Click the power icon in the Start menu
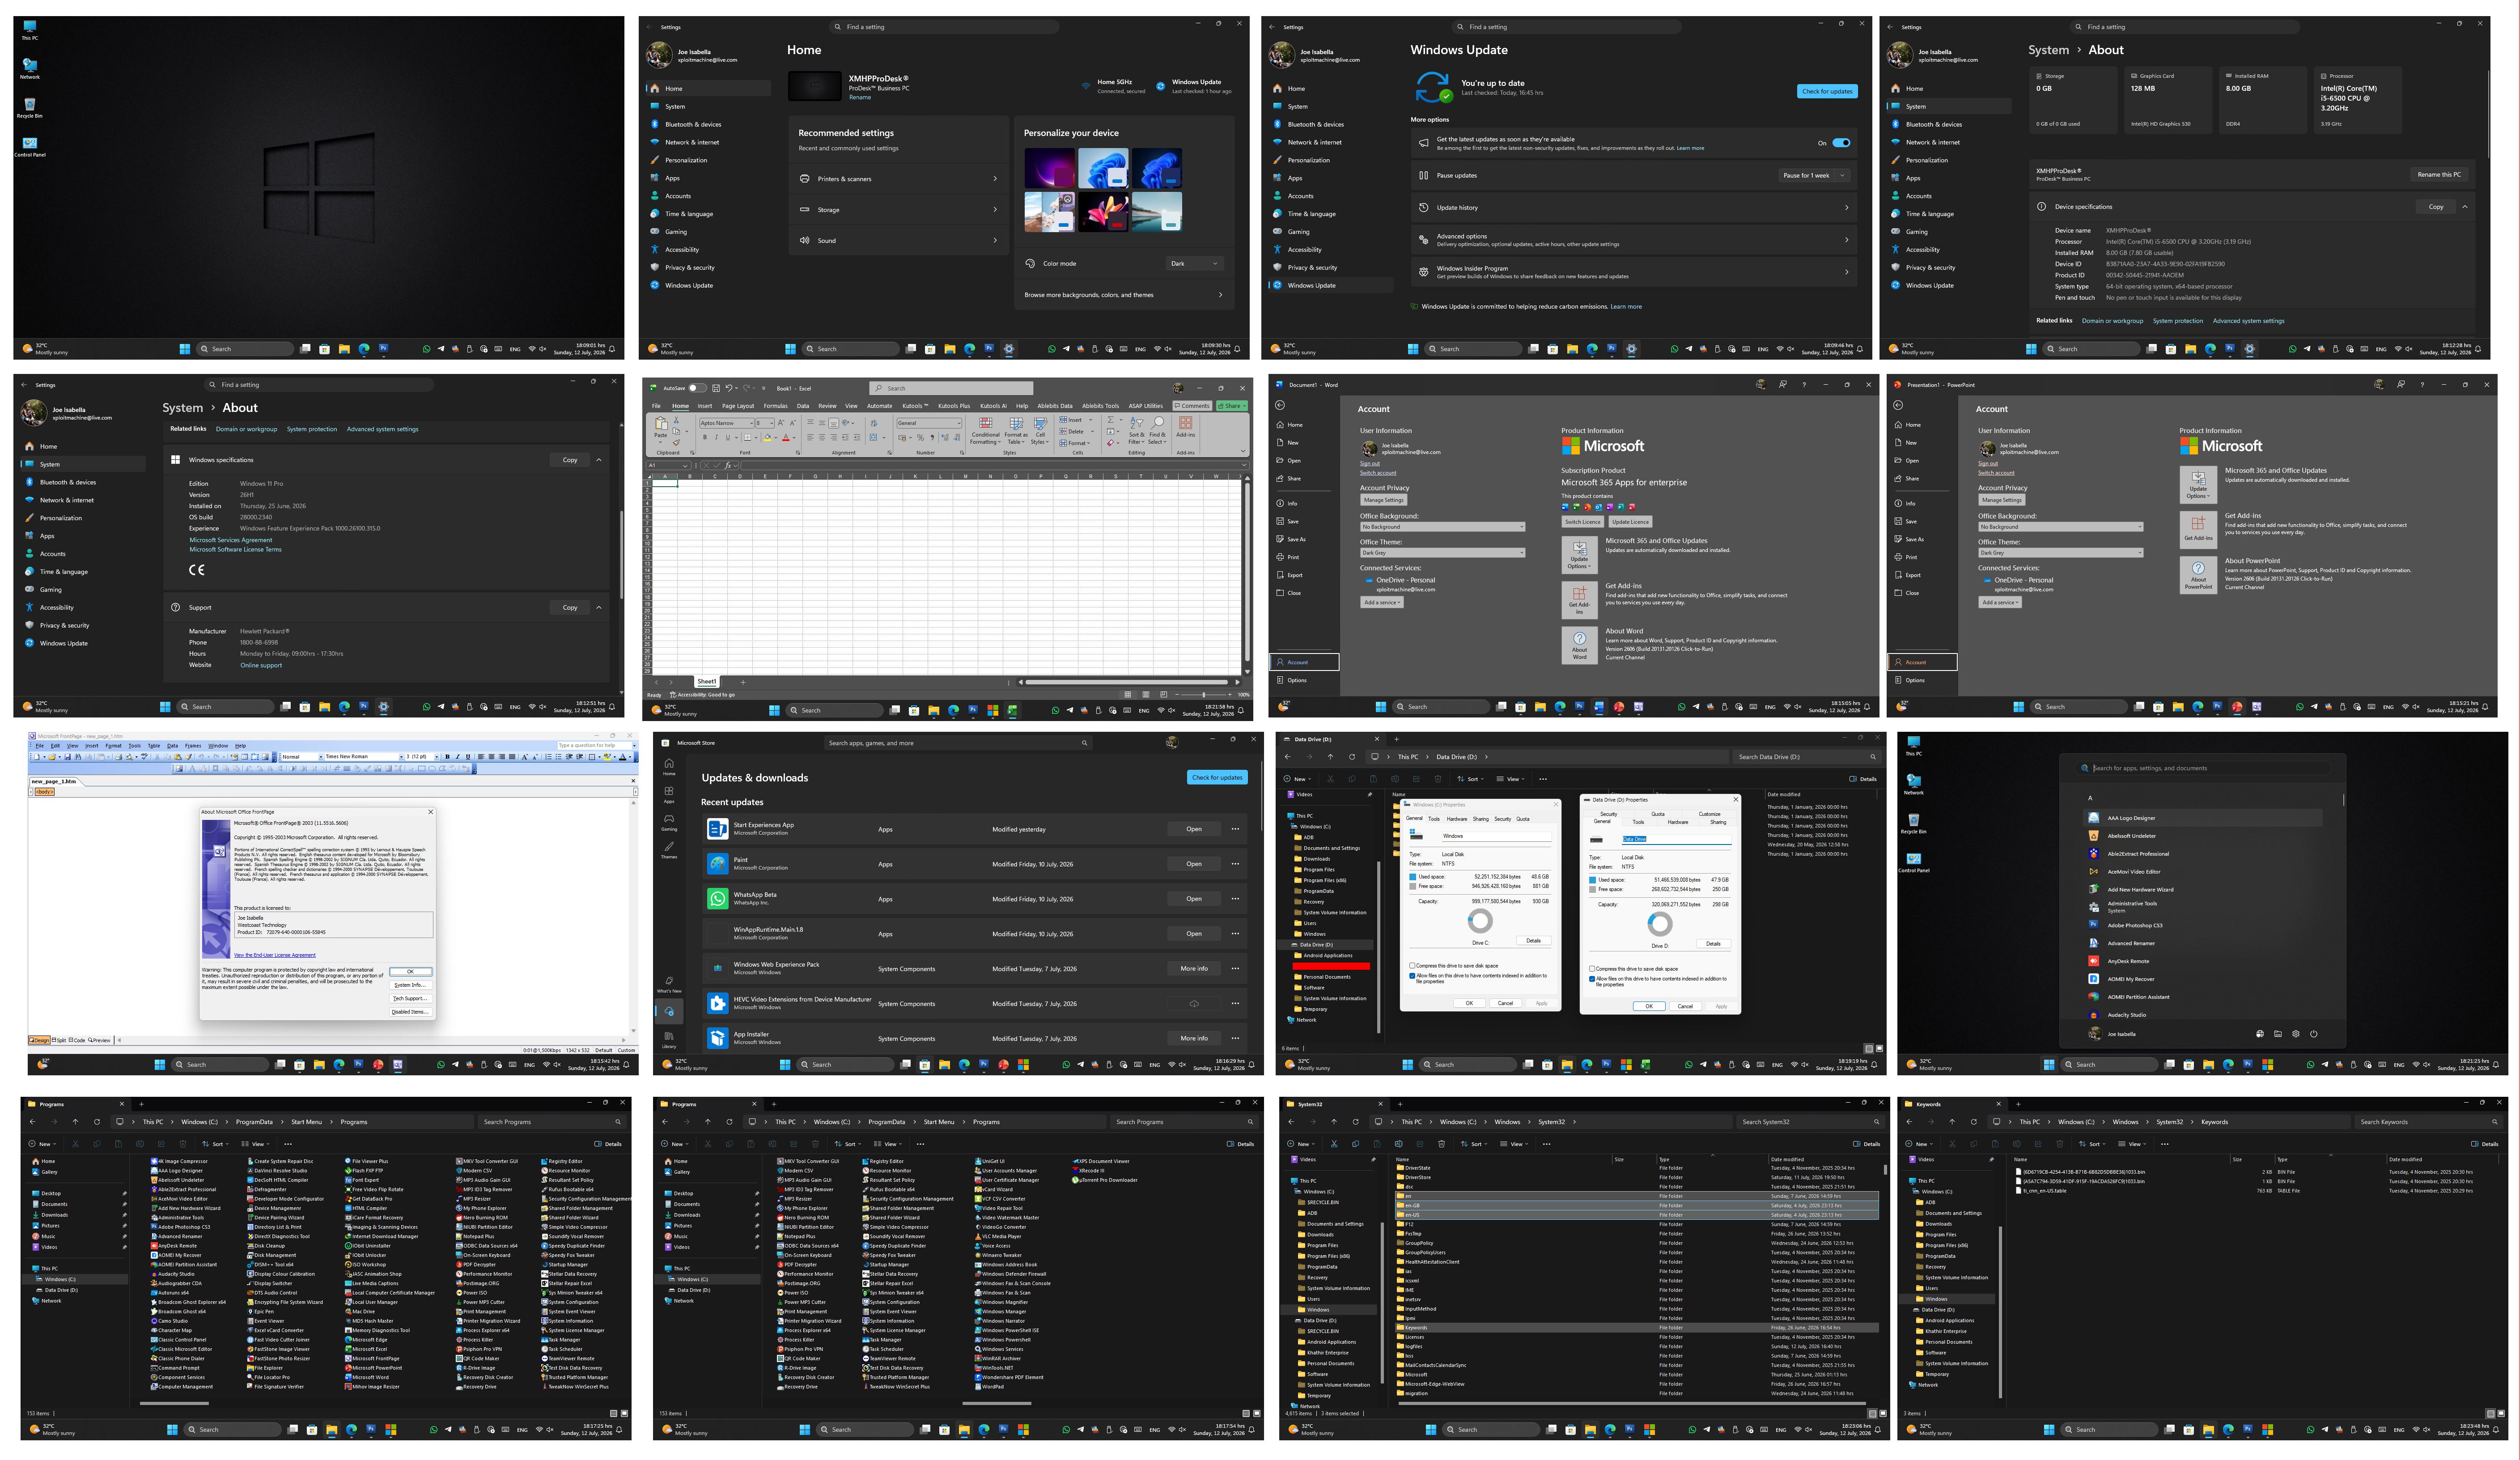 (2313, 1034)
